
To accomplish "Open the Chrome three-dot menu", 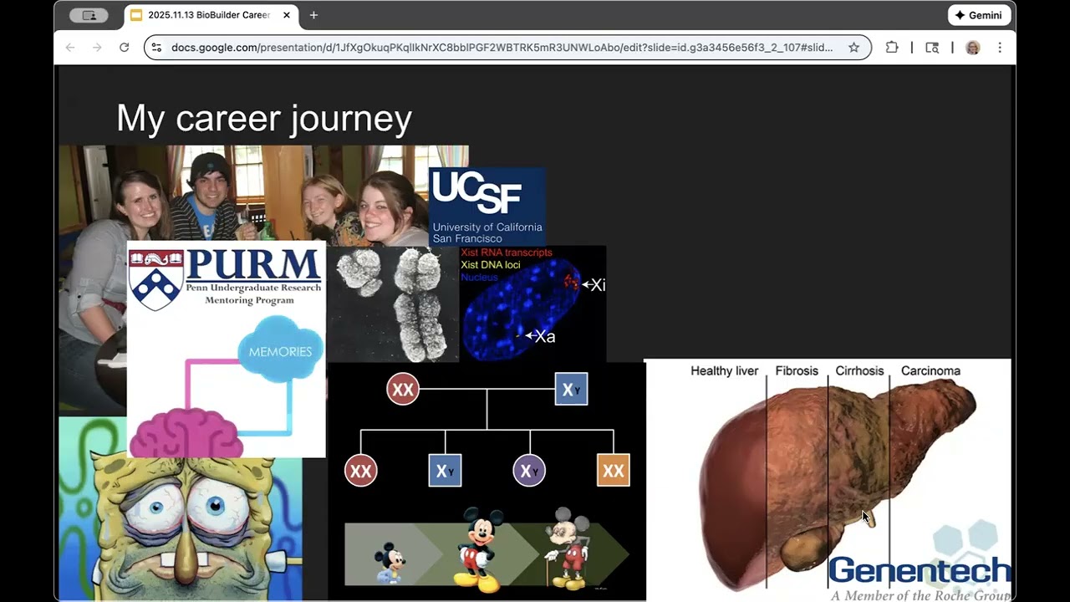I will 1000,48.
